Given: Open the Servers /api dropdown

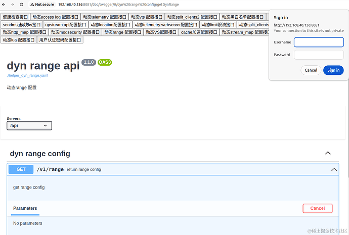Looking at the screenshot, I should click(29, 126).
